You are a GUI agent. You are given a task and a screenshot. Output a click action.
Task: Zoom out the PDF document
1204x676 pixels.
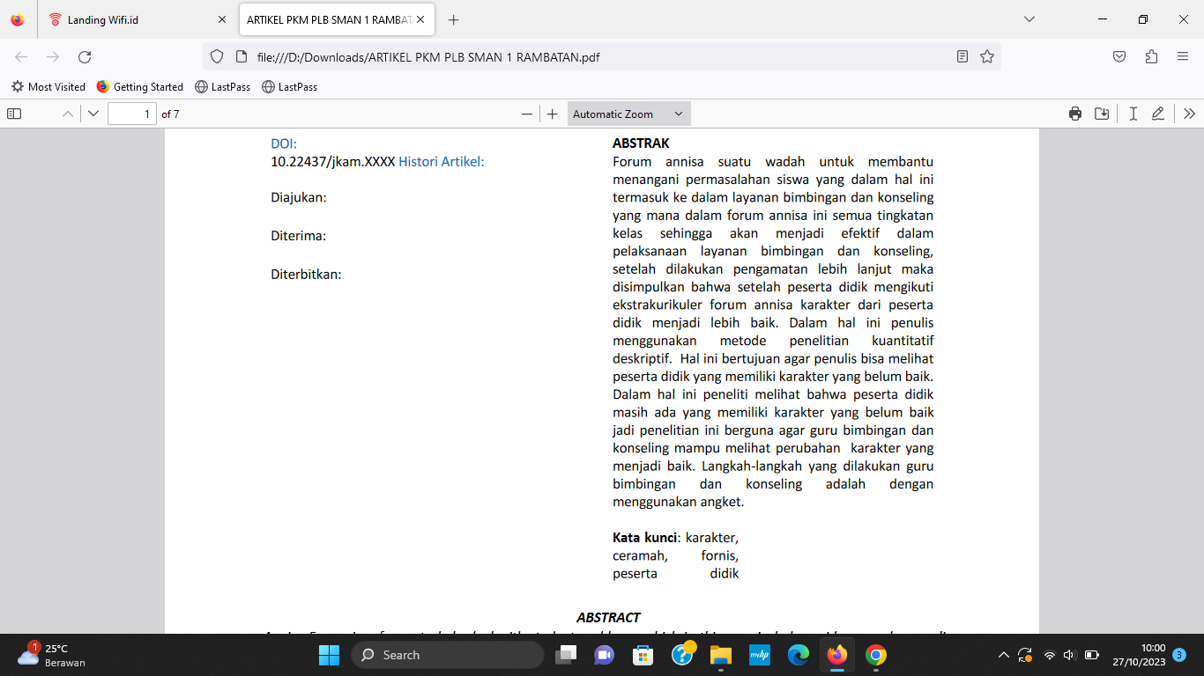point(527,114)
